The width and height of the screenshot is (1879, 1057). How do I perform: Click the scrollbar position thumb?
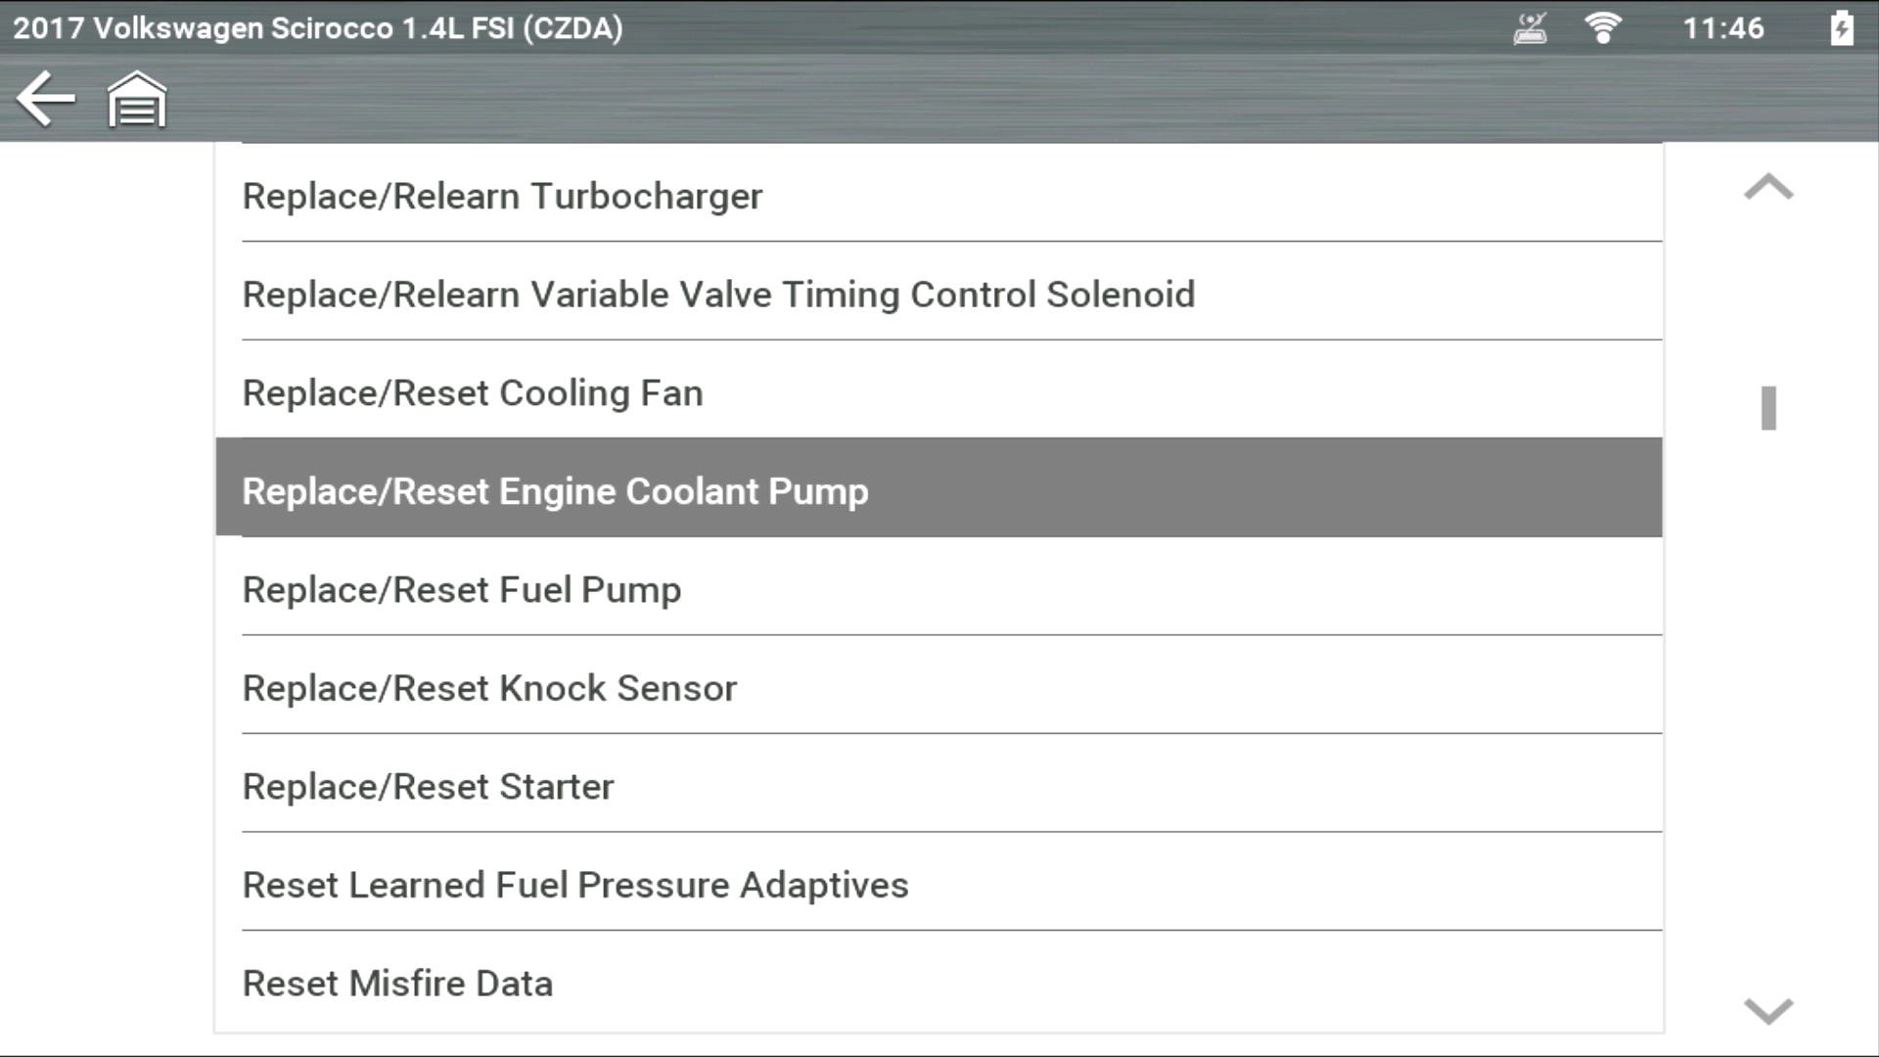[x=1768, y=408]
